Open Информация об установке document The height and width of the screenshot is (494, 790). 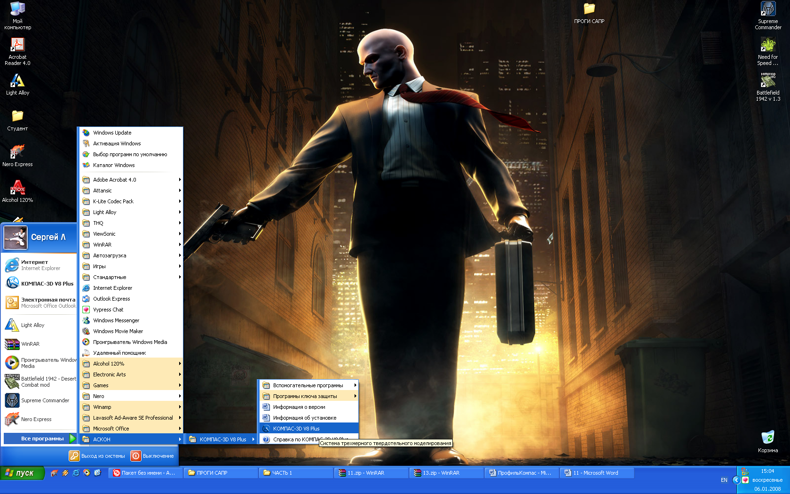(309, 418)
